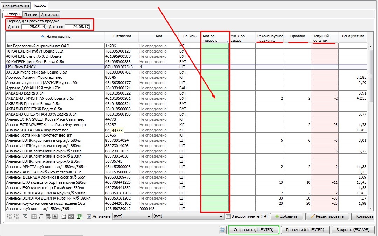Click the sigma totals icon
Viewport: 378px width, 236px height.
click(x=55, y=216)
